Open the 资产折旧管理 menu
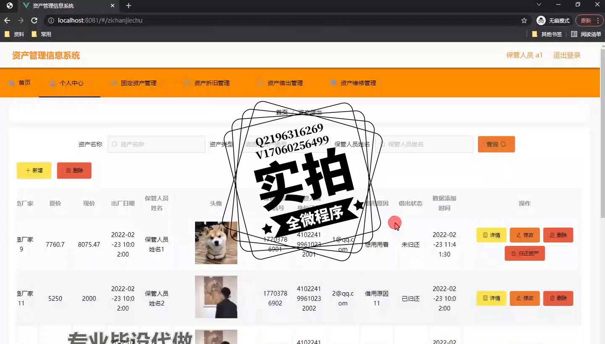Screen dimensions: 605x344 210,83
